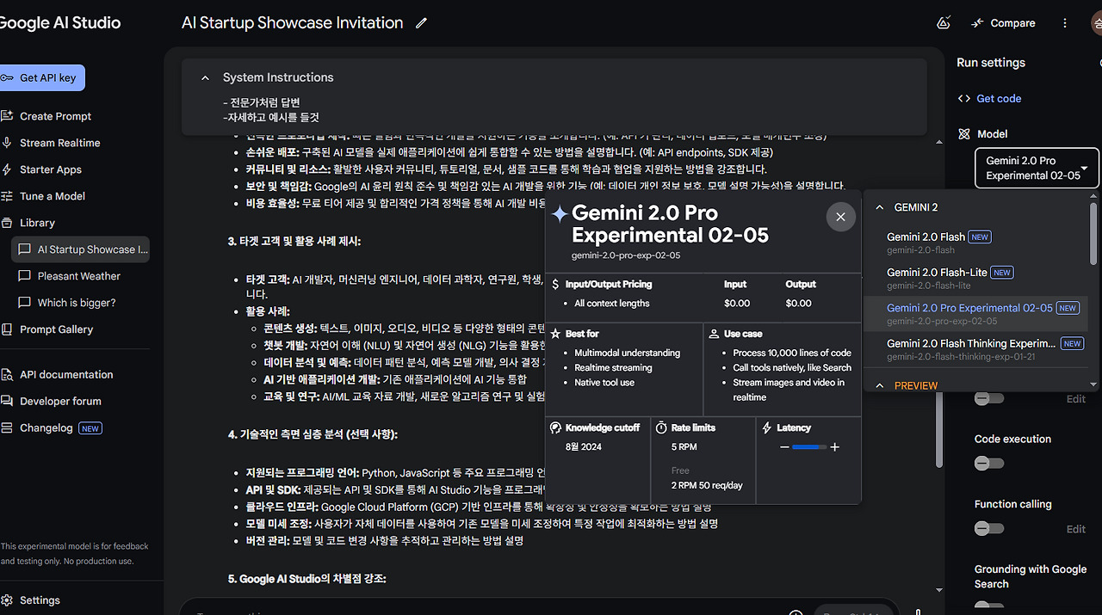The width and height of the screenshot is (1102, 615).
Task: Click the user account avatar
Action: [1096, 23]
